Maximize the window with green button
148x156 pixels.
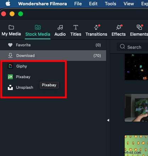[x=21, y=14]
